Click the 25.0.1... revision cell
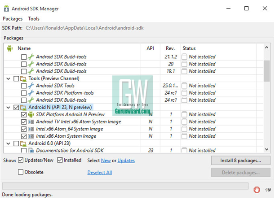275x200 pixels. 170,86
